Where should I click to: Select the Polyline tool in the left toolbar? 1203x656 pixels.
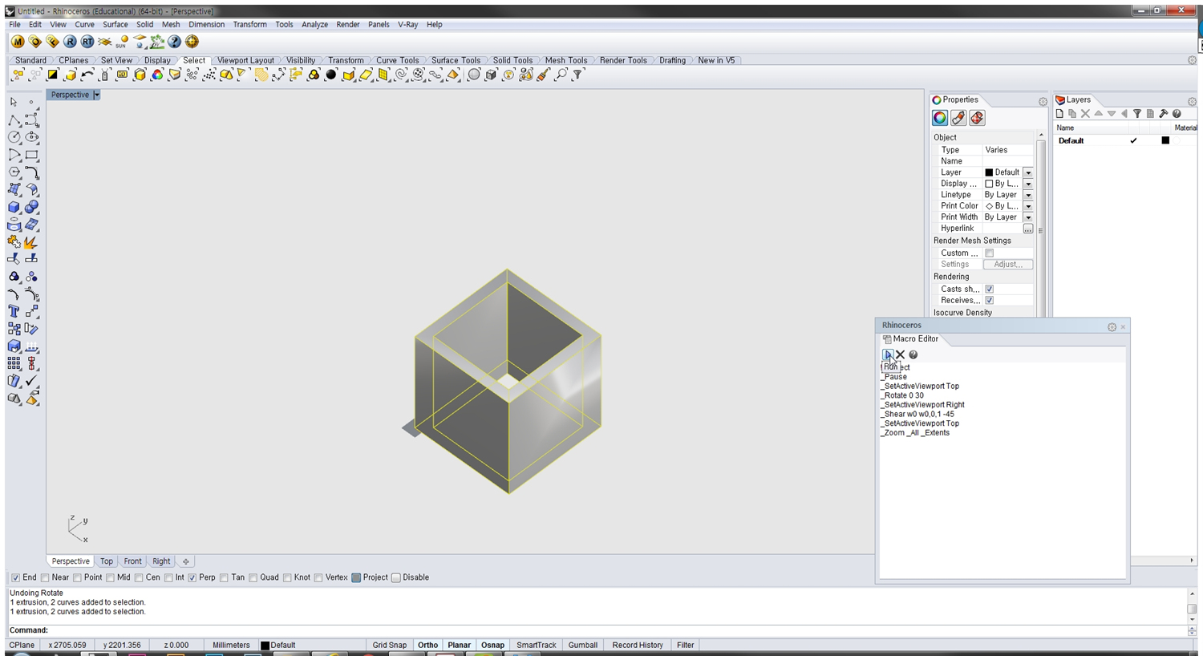click(14, 120)
